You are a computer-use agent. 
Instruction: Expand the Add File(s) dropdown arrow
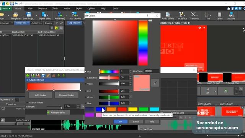[x=67, y=16]
